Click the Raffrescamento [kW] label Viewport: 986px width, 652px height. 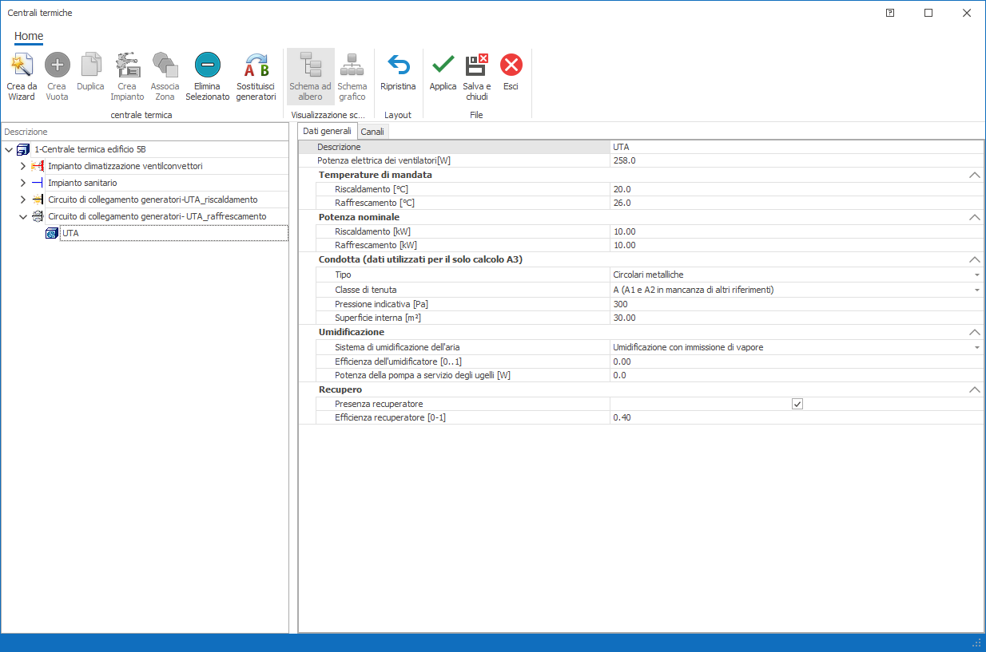[376, 245]
